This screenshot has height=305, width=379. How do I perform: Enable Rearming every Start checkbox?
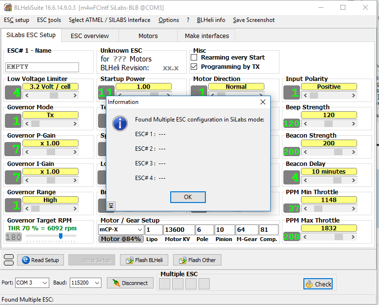pos(194,58)
